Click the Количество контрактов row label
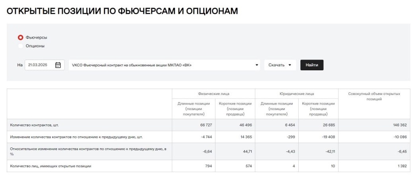The height and width of the screenshot is (182, 413). click(34, 125)
